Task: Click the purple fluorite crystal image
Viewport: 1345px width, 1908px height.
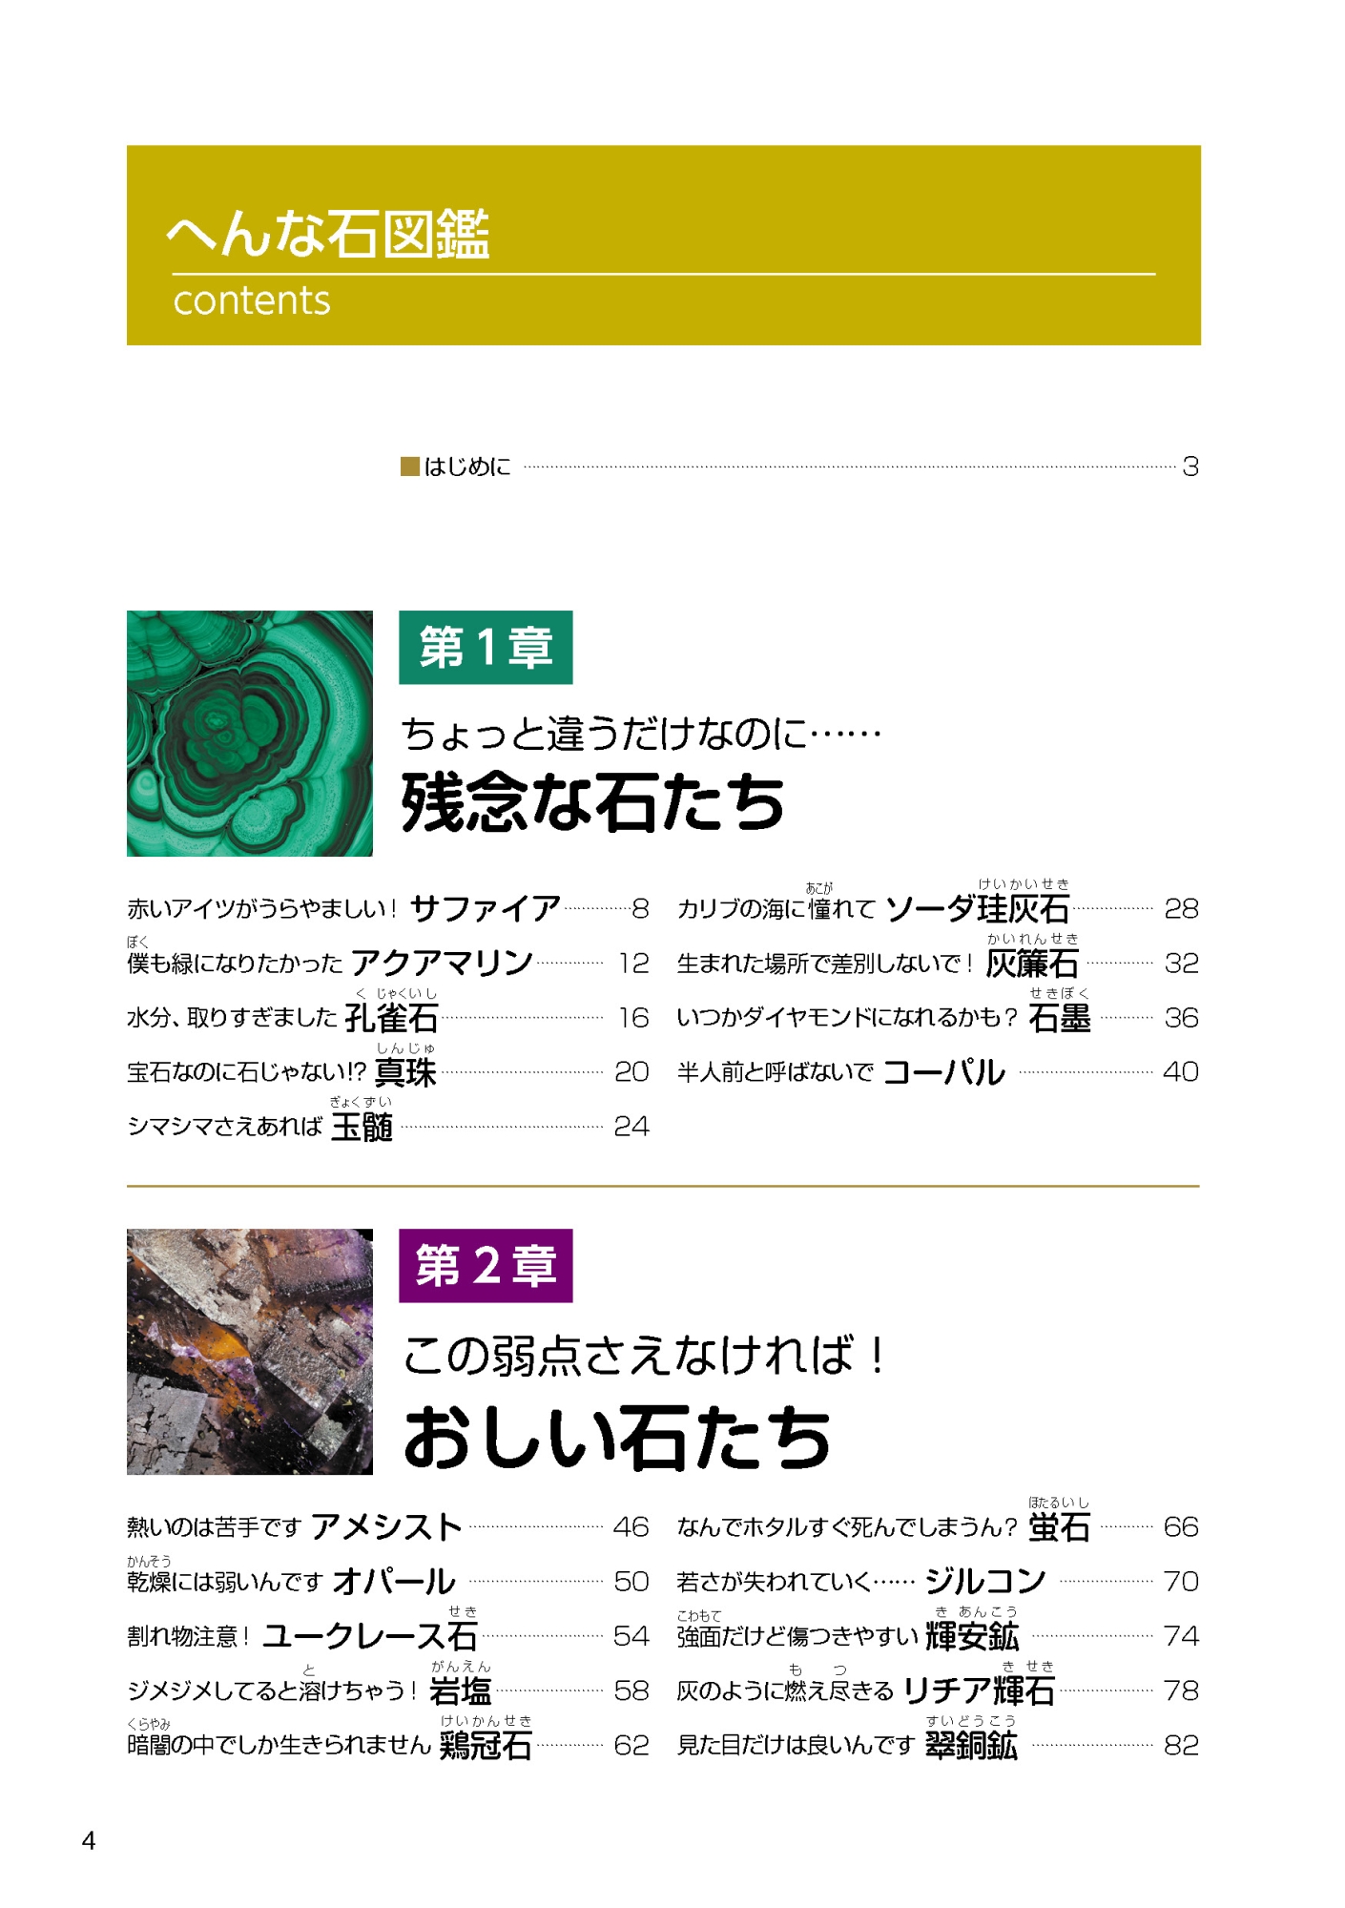Action: tap(250, 1352)
